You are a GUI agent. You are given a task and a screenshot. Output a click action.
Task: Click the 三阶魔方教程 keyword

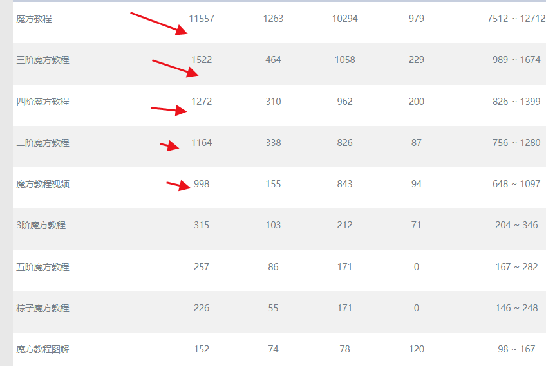(42, 60)
